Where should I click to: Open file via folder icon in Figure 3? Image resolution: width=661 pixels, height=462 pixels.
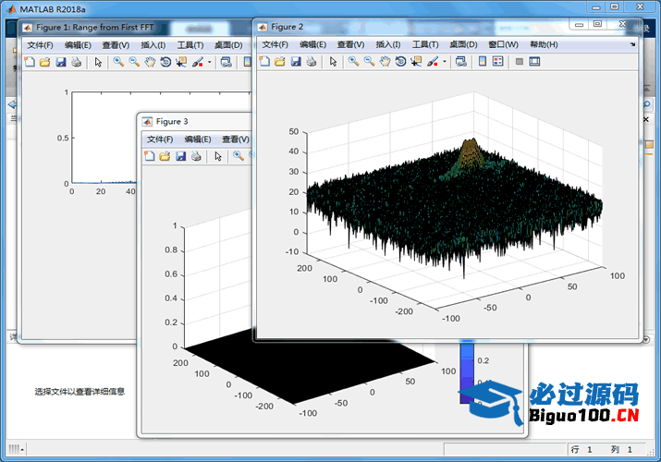coord(165,156)
